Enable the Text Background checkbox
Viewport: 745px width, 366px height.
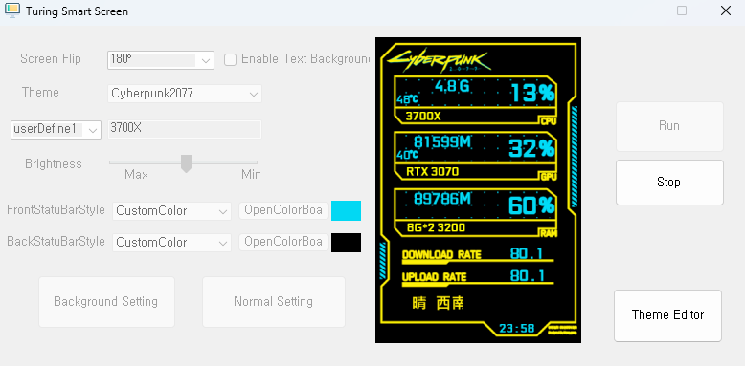click(231, 60)
